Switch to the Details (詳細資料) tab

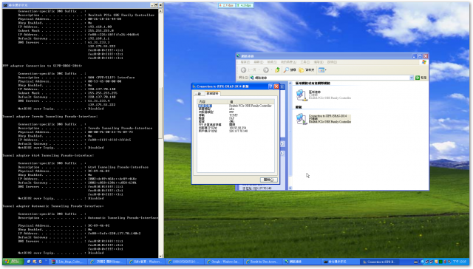point(212,94)
